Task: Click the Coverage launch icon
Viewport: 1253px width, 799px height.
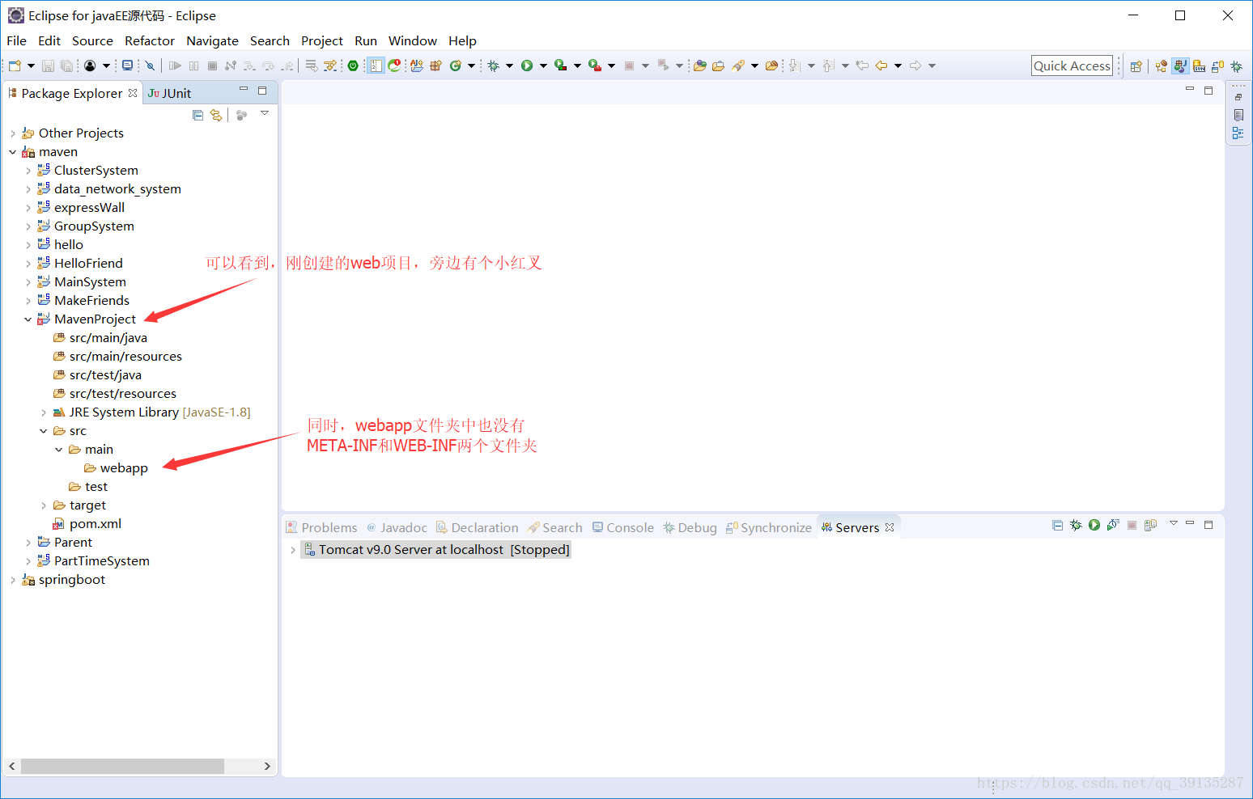Action: (x=560, y=66)
